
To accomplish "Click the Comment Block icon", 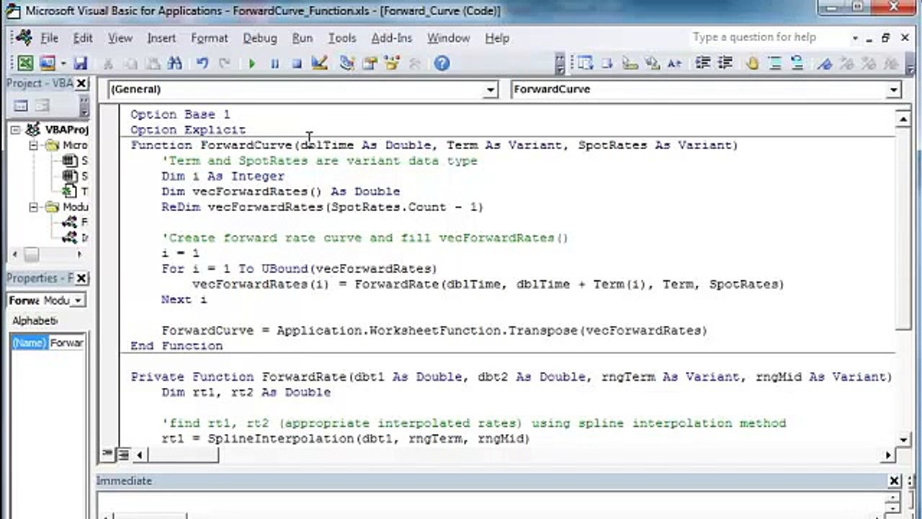I will 775,63.
